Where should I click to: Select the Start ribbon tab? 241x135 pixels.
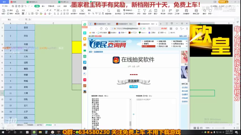[37, 6]
